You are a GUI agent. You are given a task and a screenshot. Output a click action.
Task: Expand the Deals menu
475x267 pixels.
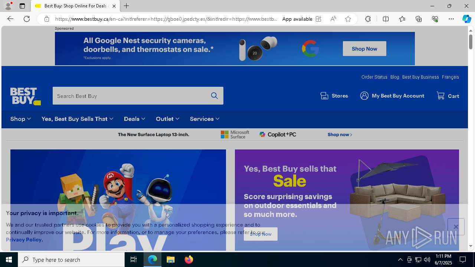point(134,119)
